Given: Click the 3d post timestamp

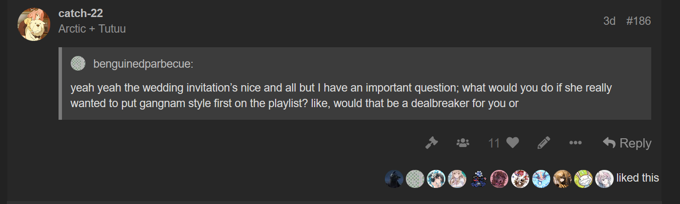Looking at the screenshot, I should tap(609, 21).
